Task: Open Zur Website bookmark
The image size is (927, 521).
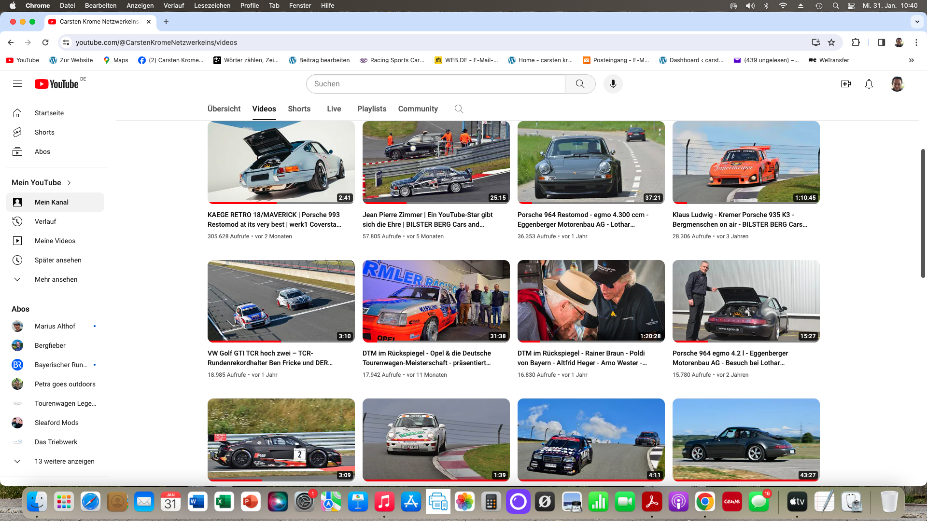Action: tap(71, 60)
